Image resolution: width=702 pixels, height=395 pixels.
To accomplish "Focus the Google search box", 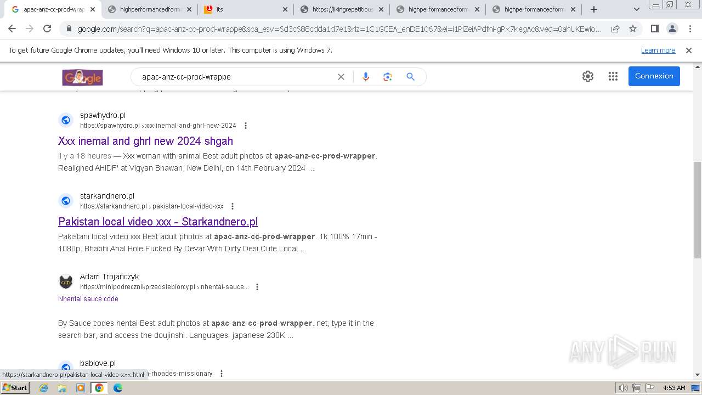I will click(236, 77).
